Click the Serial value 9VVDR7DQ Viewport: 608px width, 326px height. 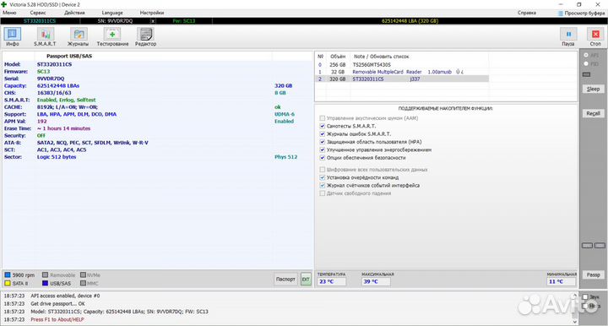click(51, 79)
